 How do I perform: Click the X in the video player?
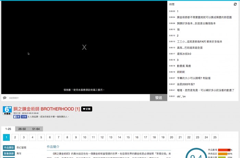[x=84, y=47]
